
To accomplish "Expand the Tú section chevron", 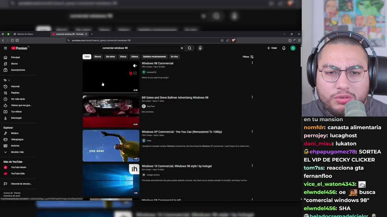I will [9, 80].
